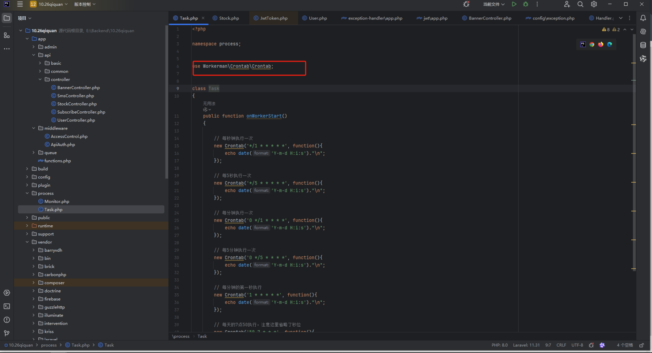
Task: Click Task class breadcrumb in status bar
Action: [x=106, y=345]
